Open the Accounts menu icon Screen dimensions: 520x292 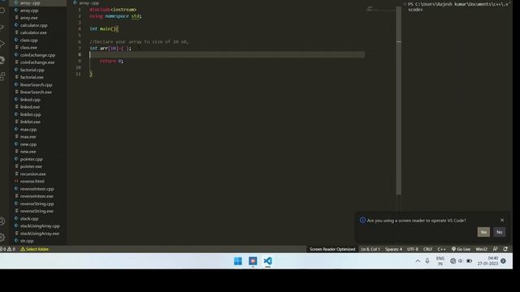click(x=2, y=221)
